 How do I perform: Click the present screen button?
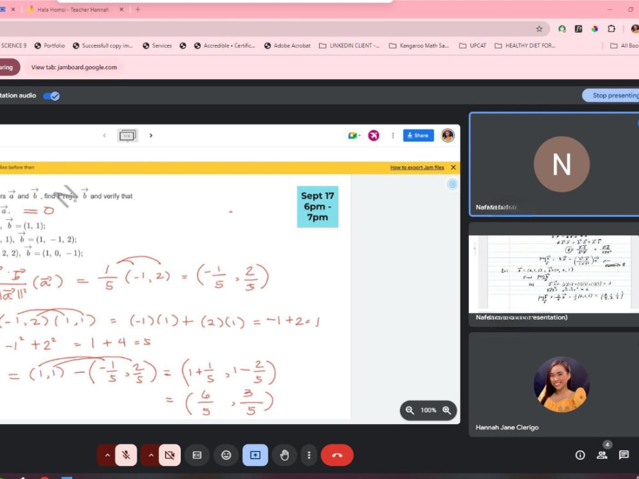point(255,455)
